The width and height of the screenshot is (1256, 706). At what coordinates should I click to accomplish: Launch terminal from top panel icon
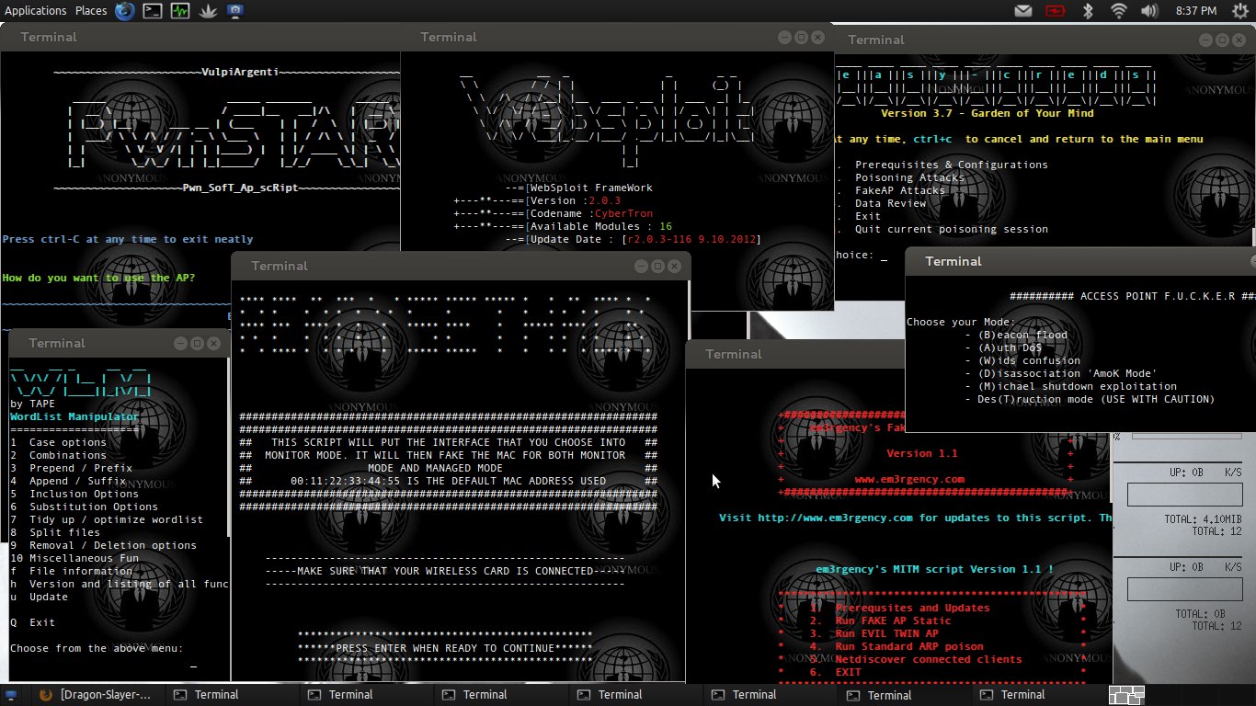click(x=153, y=11)
